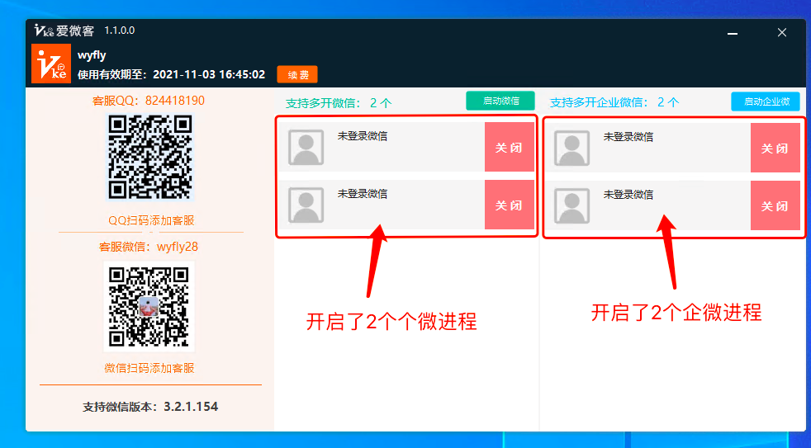811x448 pixels.
Task: Click the 支持多开微信: 2 个 label
Action: click(339, 102)
